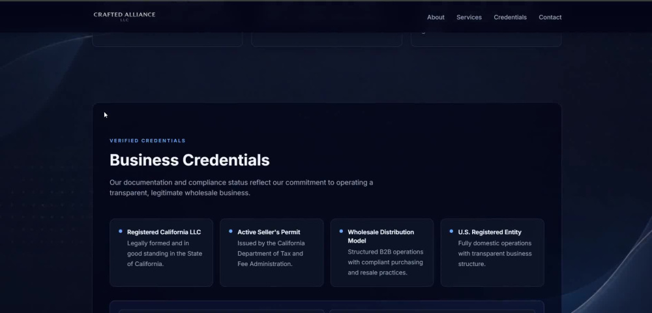Click the 'Fully domestic operations' description
This screenshot has height=313, width=652.
click(495, 254)
